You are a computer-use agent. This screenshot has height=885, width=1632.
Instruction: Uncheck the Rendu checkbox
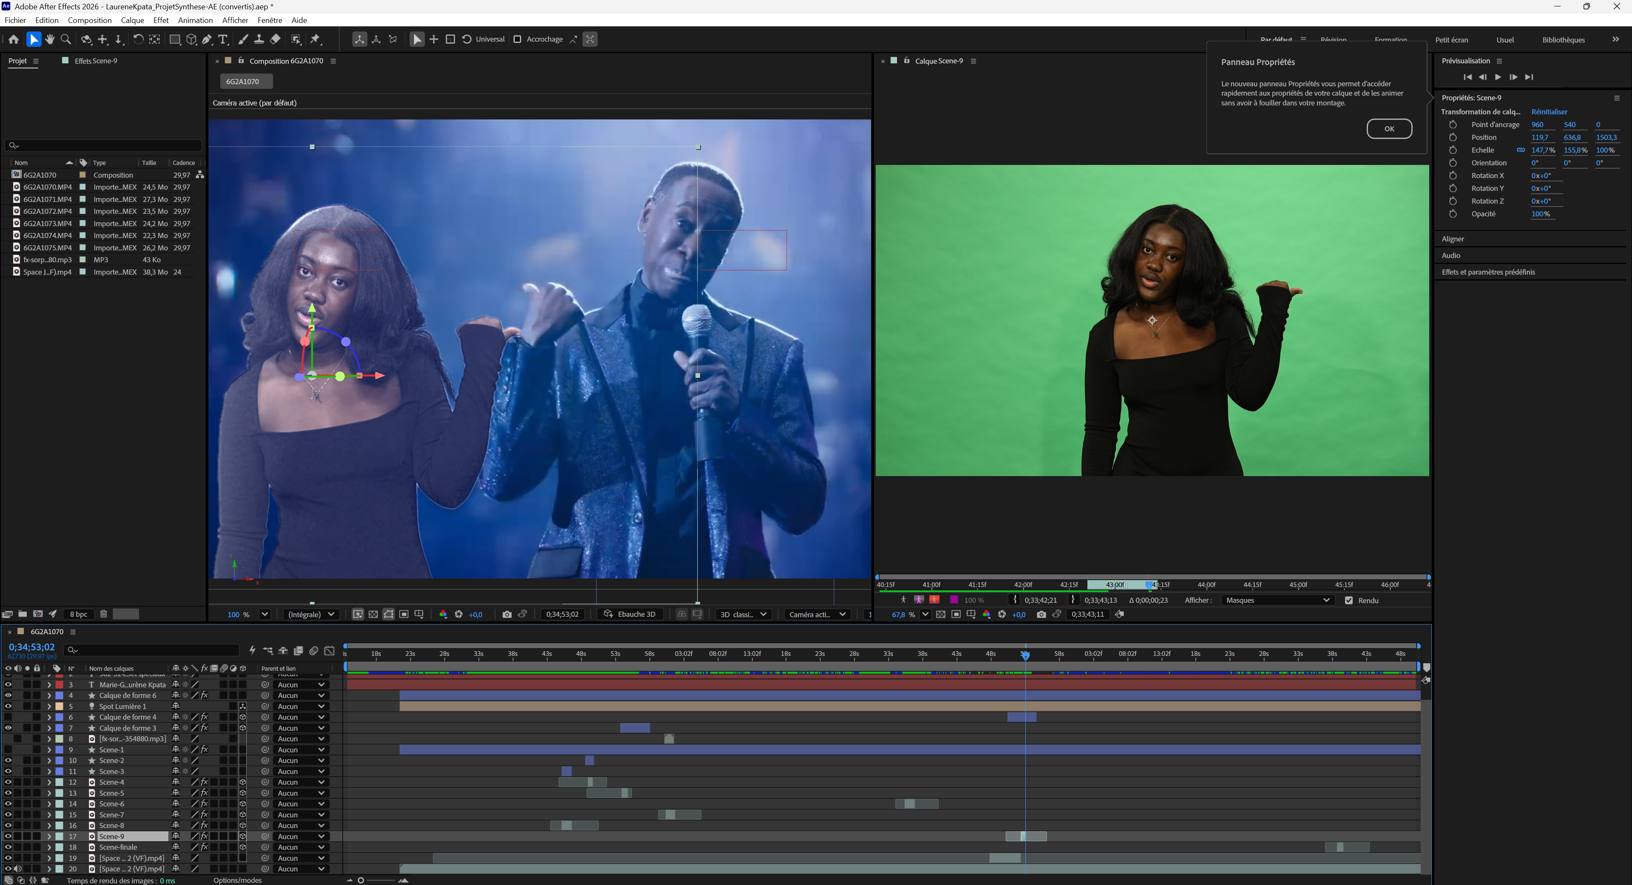[1349, 601]
